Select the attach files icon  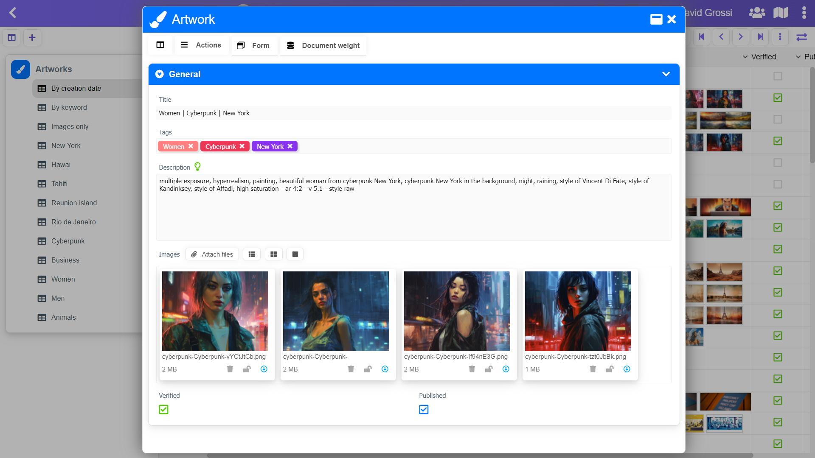[x=195, y=254]
